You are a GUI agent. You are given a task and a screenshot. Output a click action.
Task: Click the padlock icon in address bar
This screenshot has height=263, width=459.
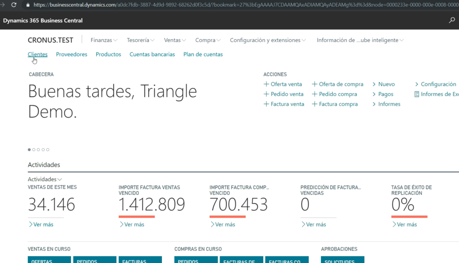(x=28, y=5)
